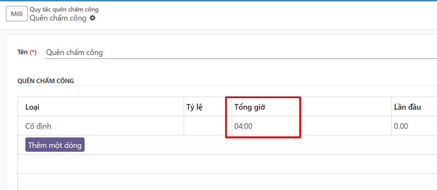Image resolution: width=437 pixels, height=190 pixels.
Task: Click the divider between Loại and Tỷ lệ
Action: [x=184, y=107]
